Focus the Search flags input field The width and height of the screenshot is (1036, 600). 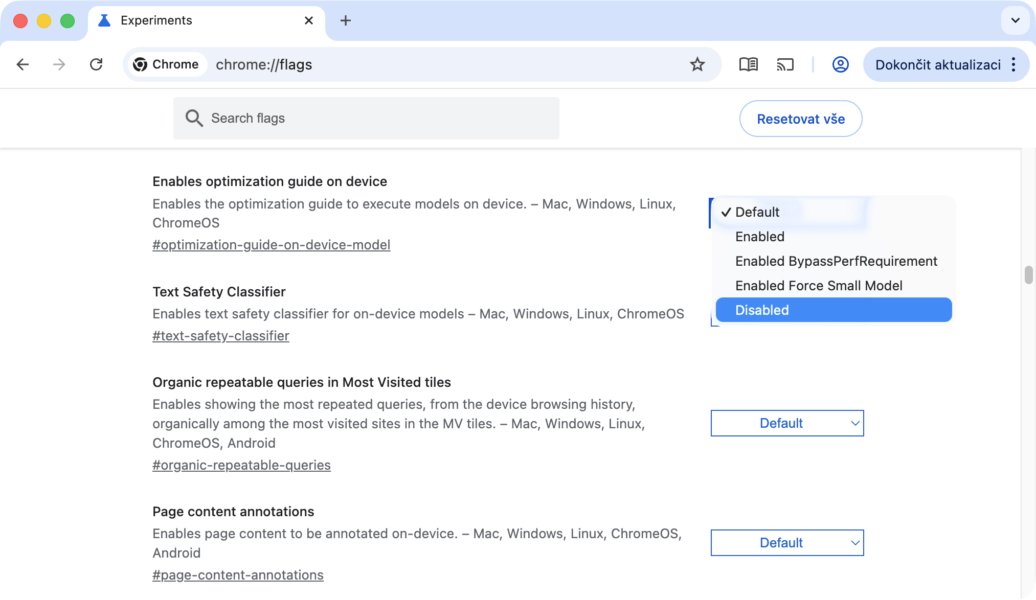(366, 118)
